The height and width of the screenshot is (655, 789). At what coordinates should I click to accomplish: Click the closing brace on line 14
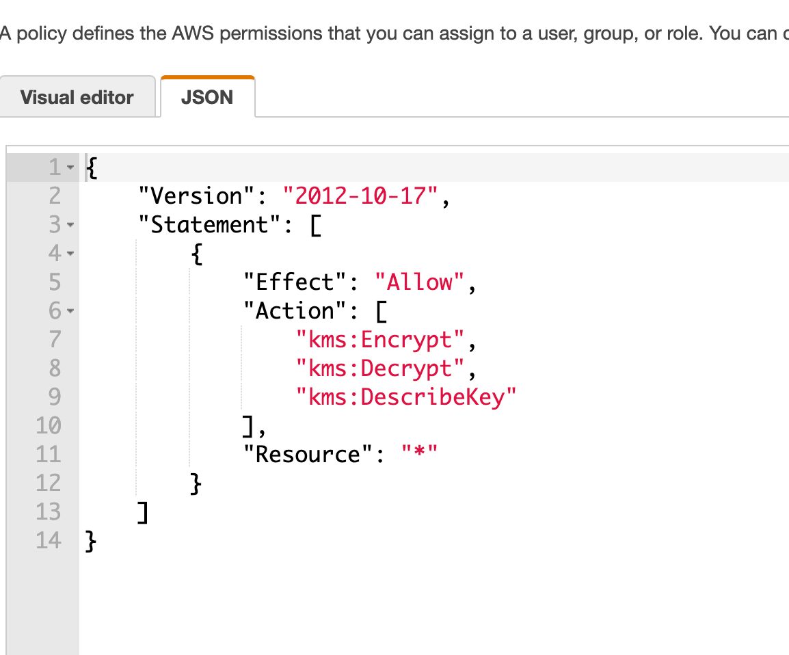pyautogui.click(x=90, y=542)
